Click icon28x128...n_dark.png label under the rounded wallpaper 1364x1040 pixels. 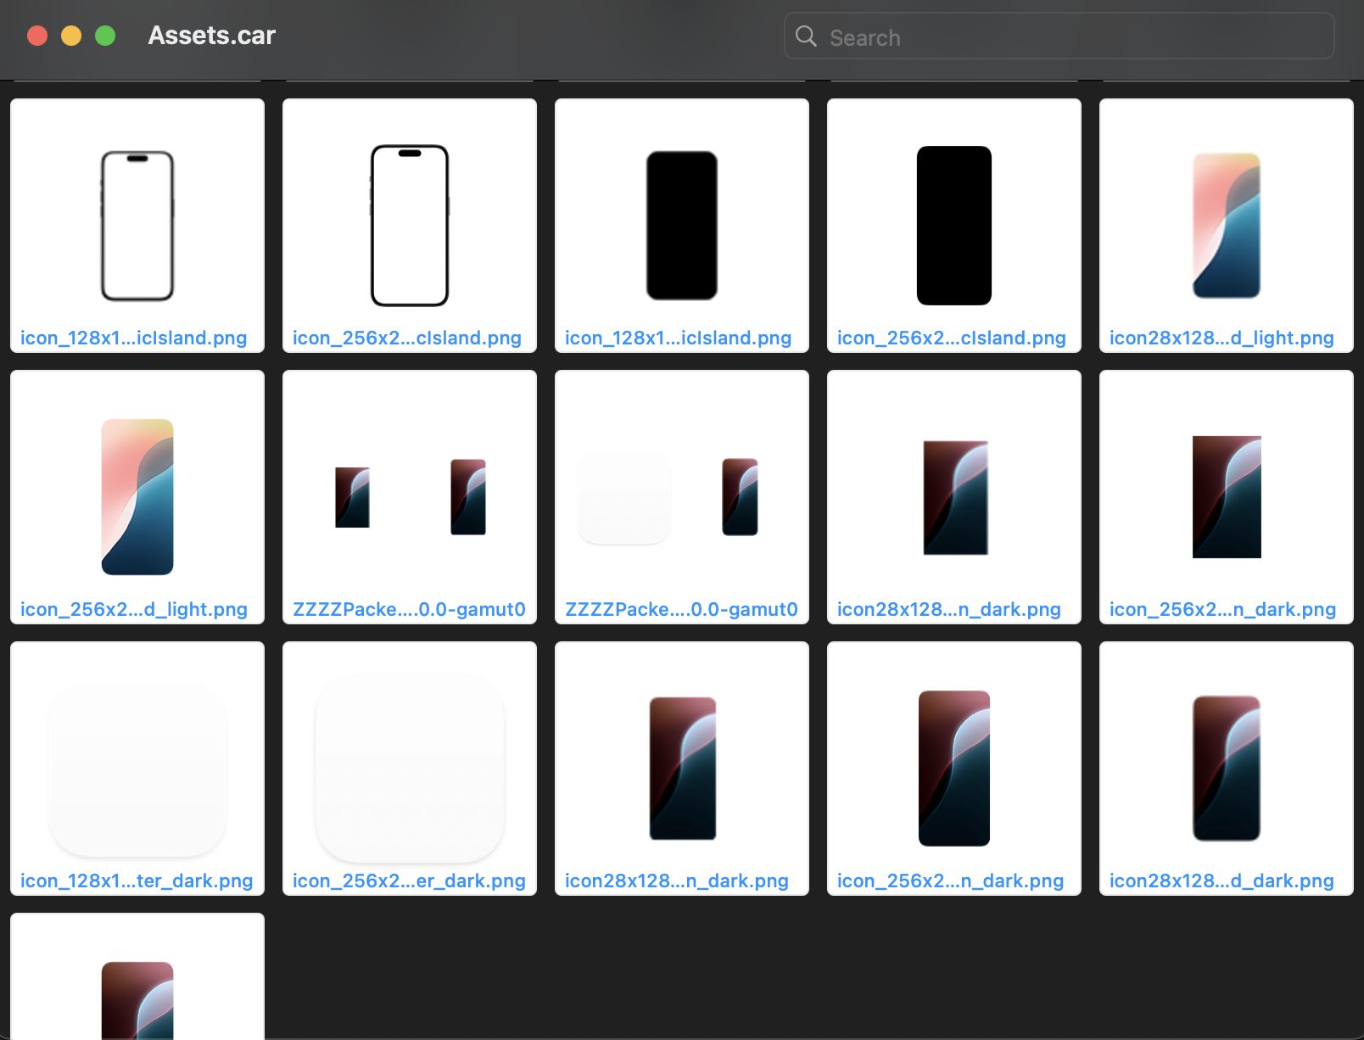(677, 881)
